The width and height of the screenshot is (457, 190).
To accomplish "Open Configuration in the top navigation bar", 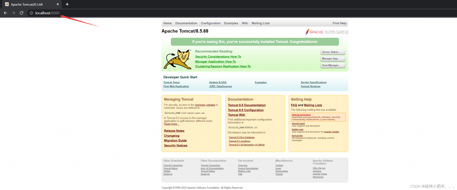I will click(x=211, y=23).
